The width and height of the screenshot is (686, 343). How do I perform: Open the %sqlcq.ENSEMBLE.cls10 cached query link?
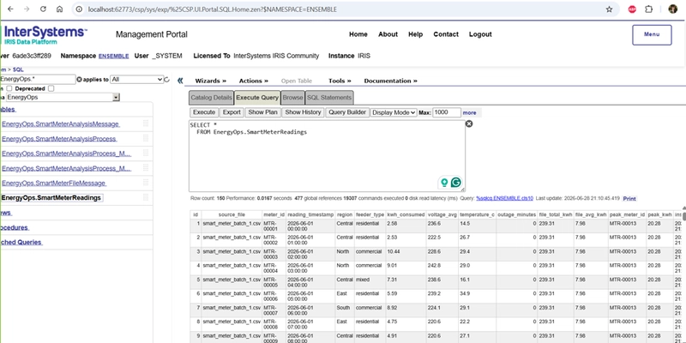(x=504, y=198)
